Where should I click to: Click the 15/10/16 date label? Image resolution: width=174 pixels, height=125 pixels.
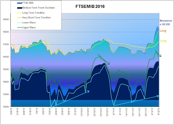[89, 112]
